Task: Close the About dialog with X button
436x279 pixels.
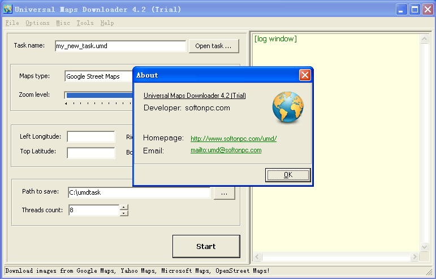Action: [305, 75]
